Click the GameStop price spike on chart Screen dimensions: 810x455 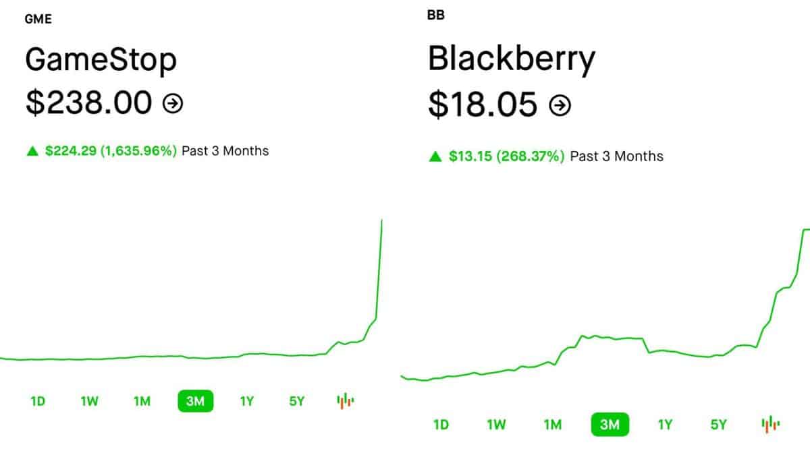point(379,270)
